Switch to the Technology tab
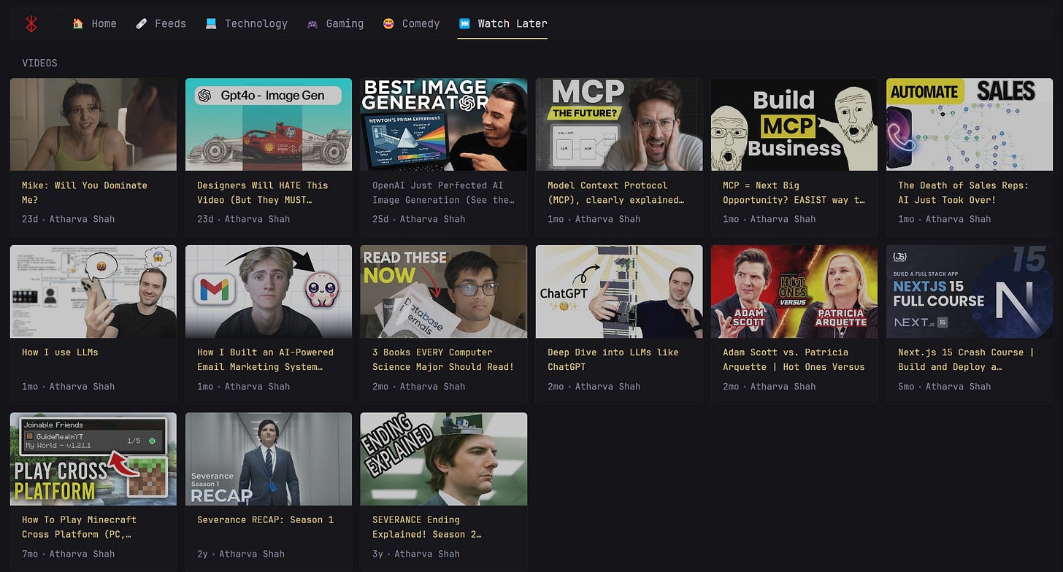The height and width of the screenshot is (572, 1063). (x=246, y=23)
